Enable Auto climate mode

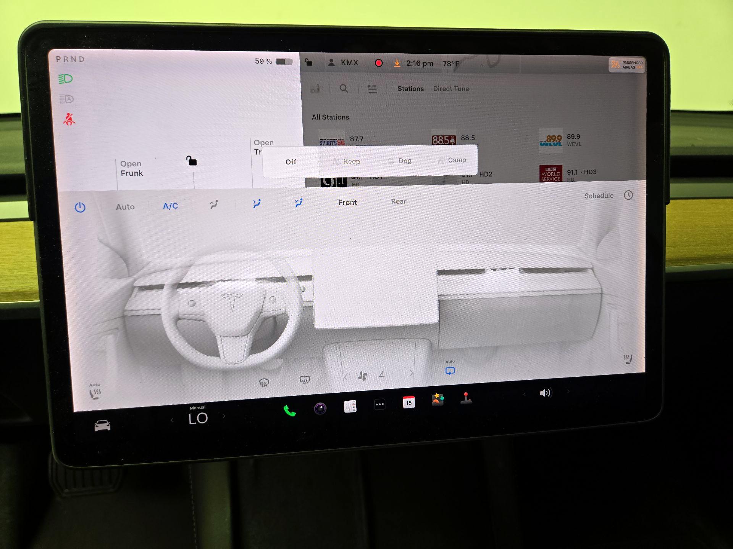[125, 207]
